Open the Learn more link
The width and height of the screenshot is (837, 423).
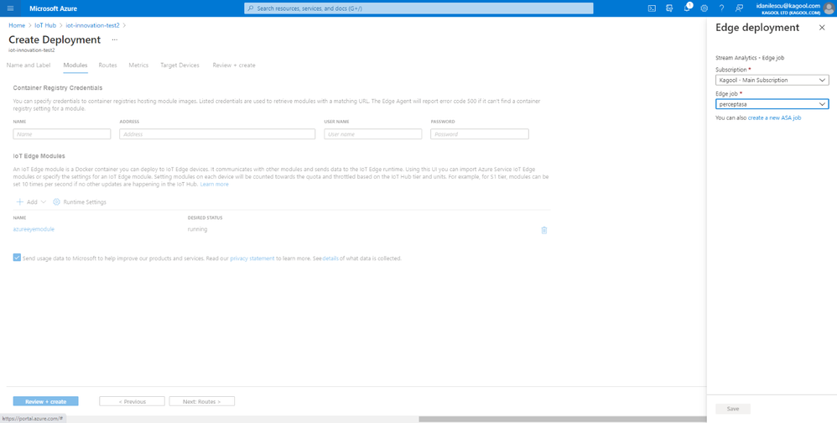214,185
